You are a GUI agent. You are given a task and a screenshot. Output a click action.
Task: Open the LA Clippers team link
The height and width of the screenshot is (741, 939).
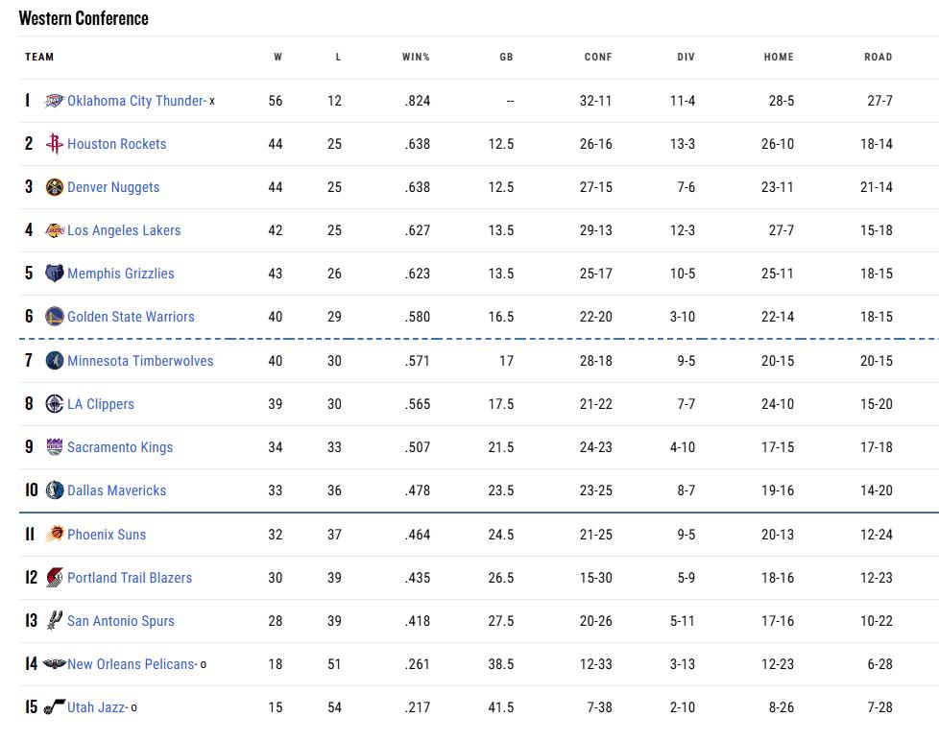(x=101, y=404)
